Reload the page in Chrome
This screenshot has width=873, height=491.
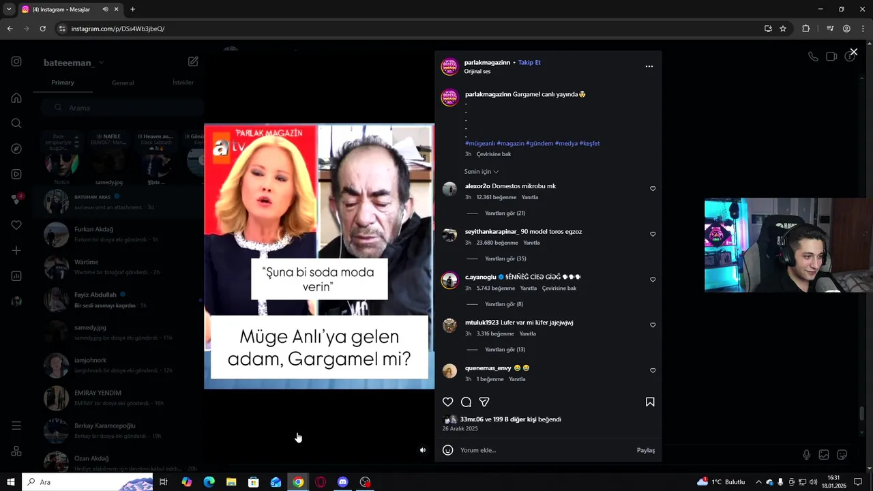pos(42,29)
